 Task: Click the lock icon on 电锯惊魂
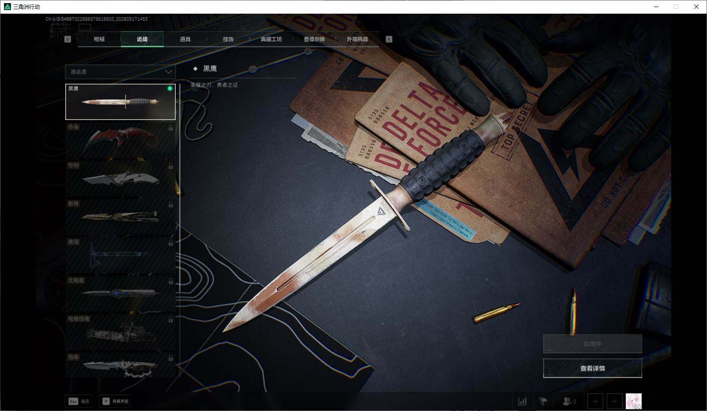coord(170,320)
